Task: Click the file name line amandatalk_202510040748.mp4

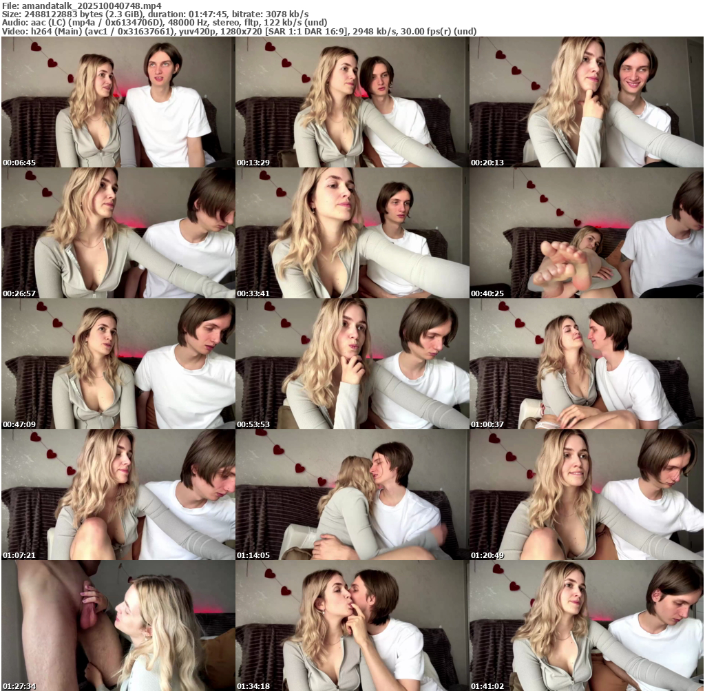Action: coord(82,6)
